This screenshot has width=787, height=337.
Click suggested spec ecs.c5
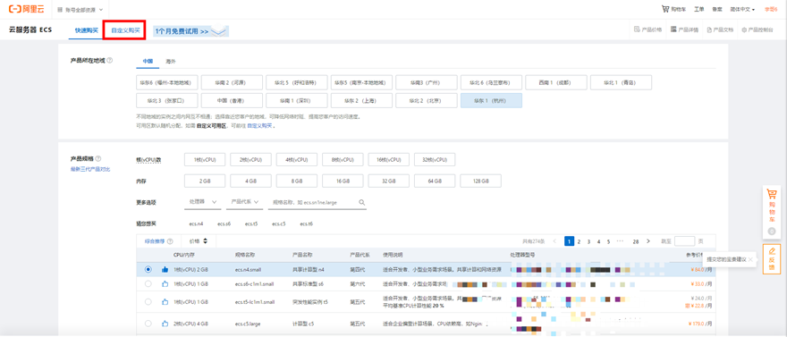pyautogui.click(x=279, y=223)
